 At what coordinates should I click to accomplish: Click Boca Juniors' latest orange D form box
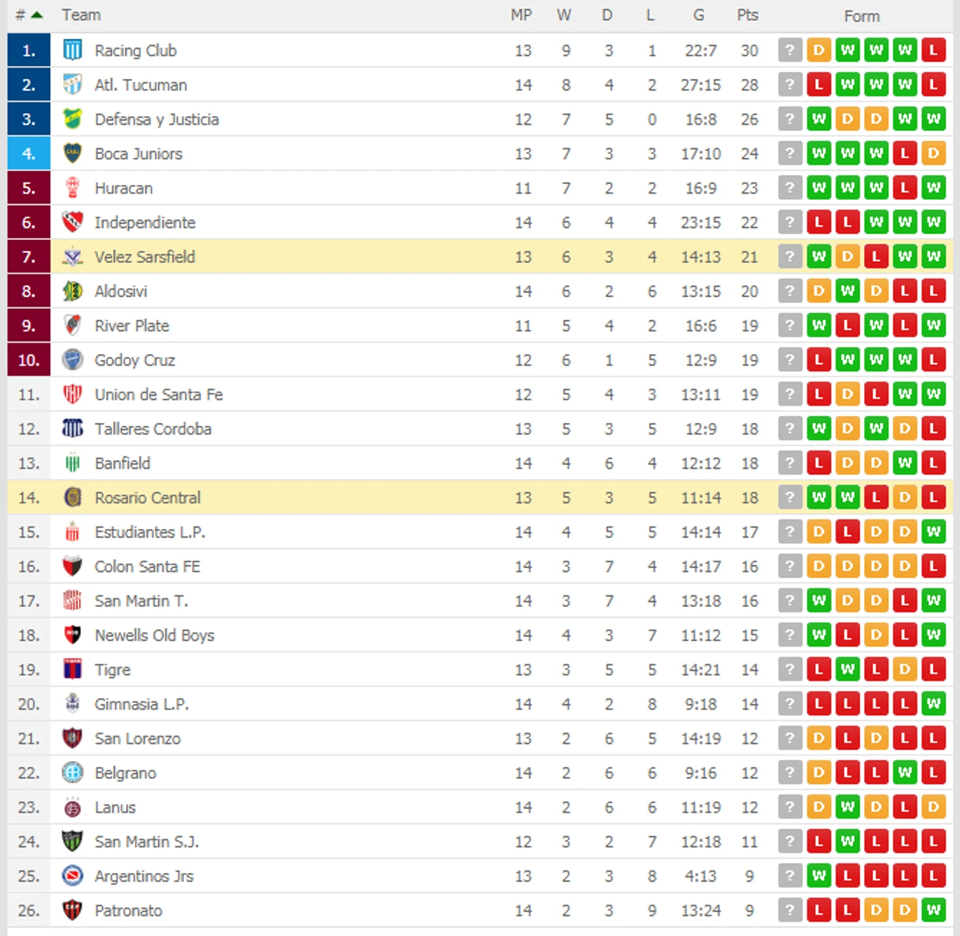click(x=934, y=153)
